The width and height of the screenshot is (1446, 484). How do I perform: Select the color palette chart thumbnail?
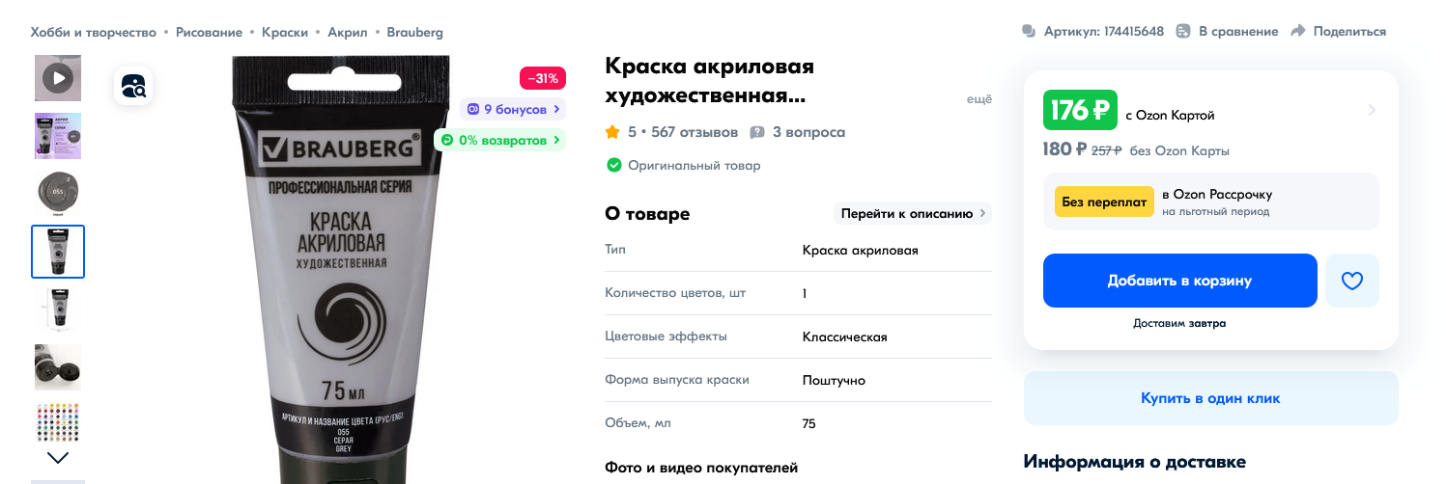(x=58, y=423)
